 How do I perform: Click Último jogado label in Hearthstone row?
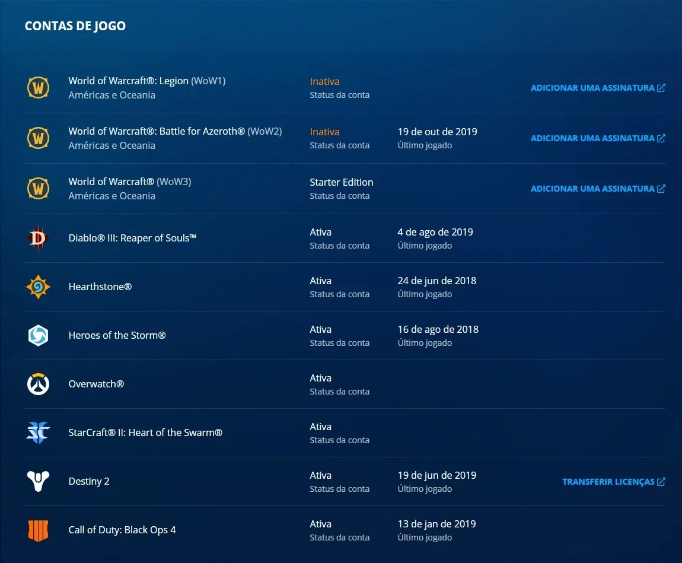click(425, 295)
